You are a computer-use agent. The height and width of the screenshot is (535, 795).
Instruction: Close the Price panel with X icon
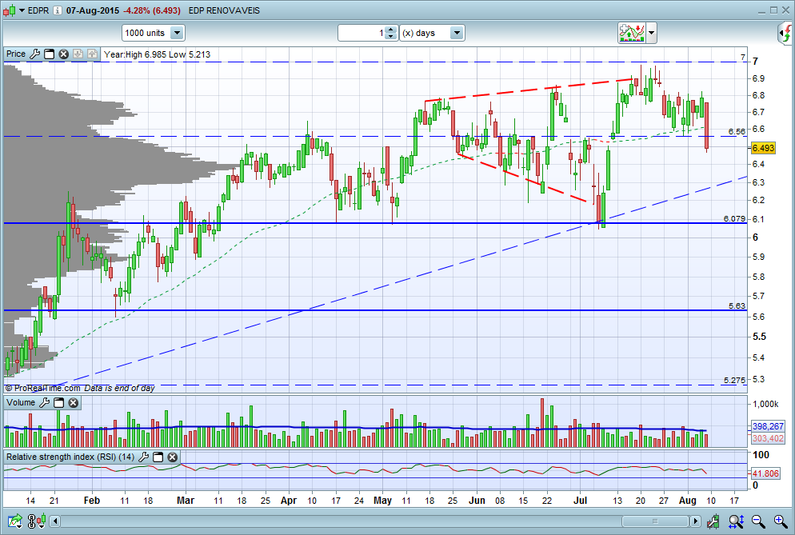pos(63,54)
